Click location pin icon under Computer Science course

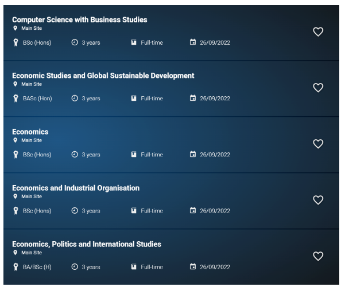15,27
